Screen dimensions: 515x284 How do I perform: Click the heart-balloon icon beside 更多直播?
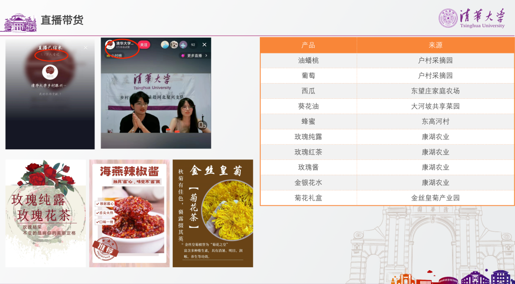click(183, 55)
